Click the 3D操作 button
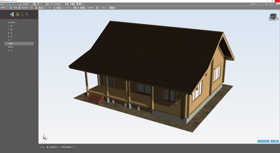Viewport: 280px width, 153px height. 275,141
